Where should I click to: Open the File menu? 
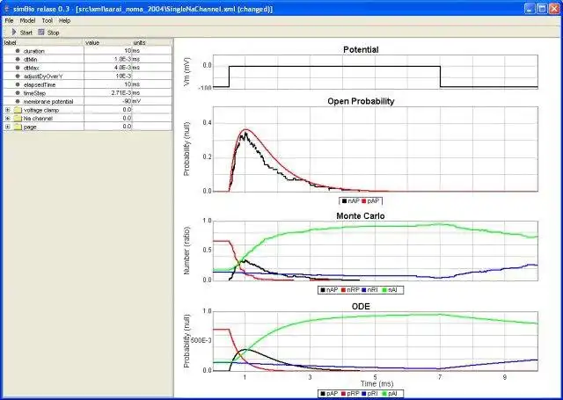point(9,21)
